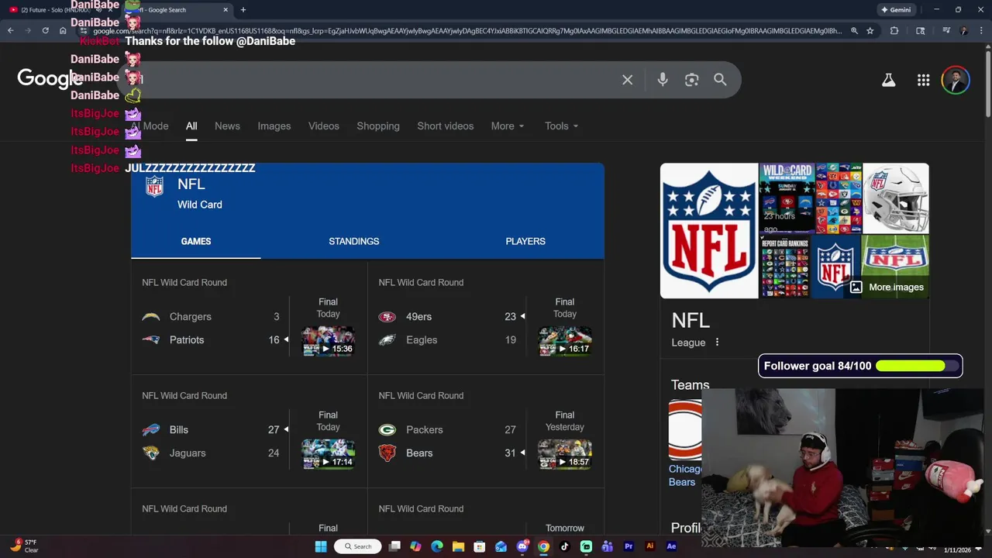The height and width of the screenshot is (558, 992).
Task: Open the Chrome extensions puzzle icon
Action: (x=894, y=30)
